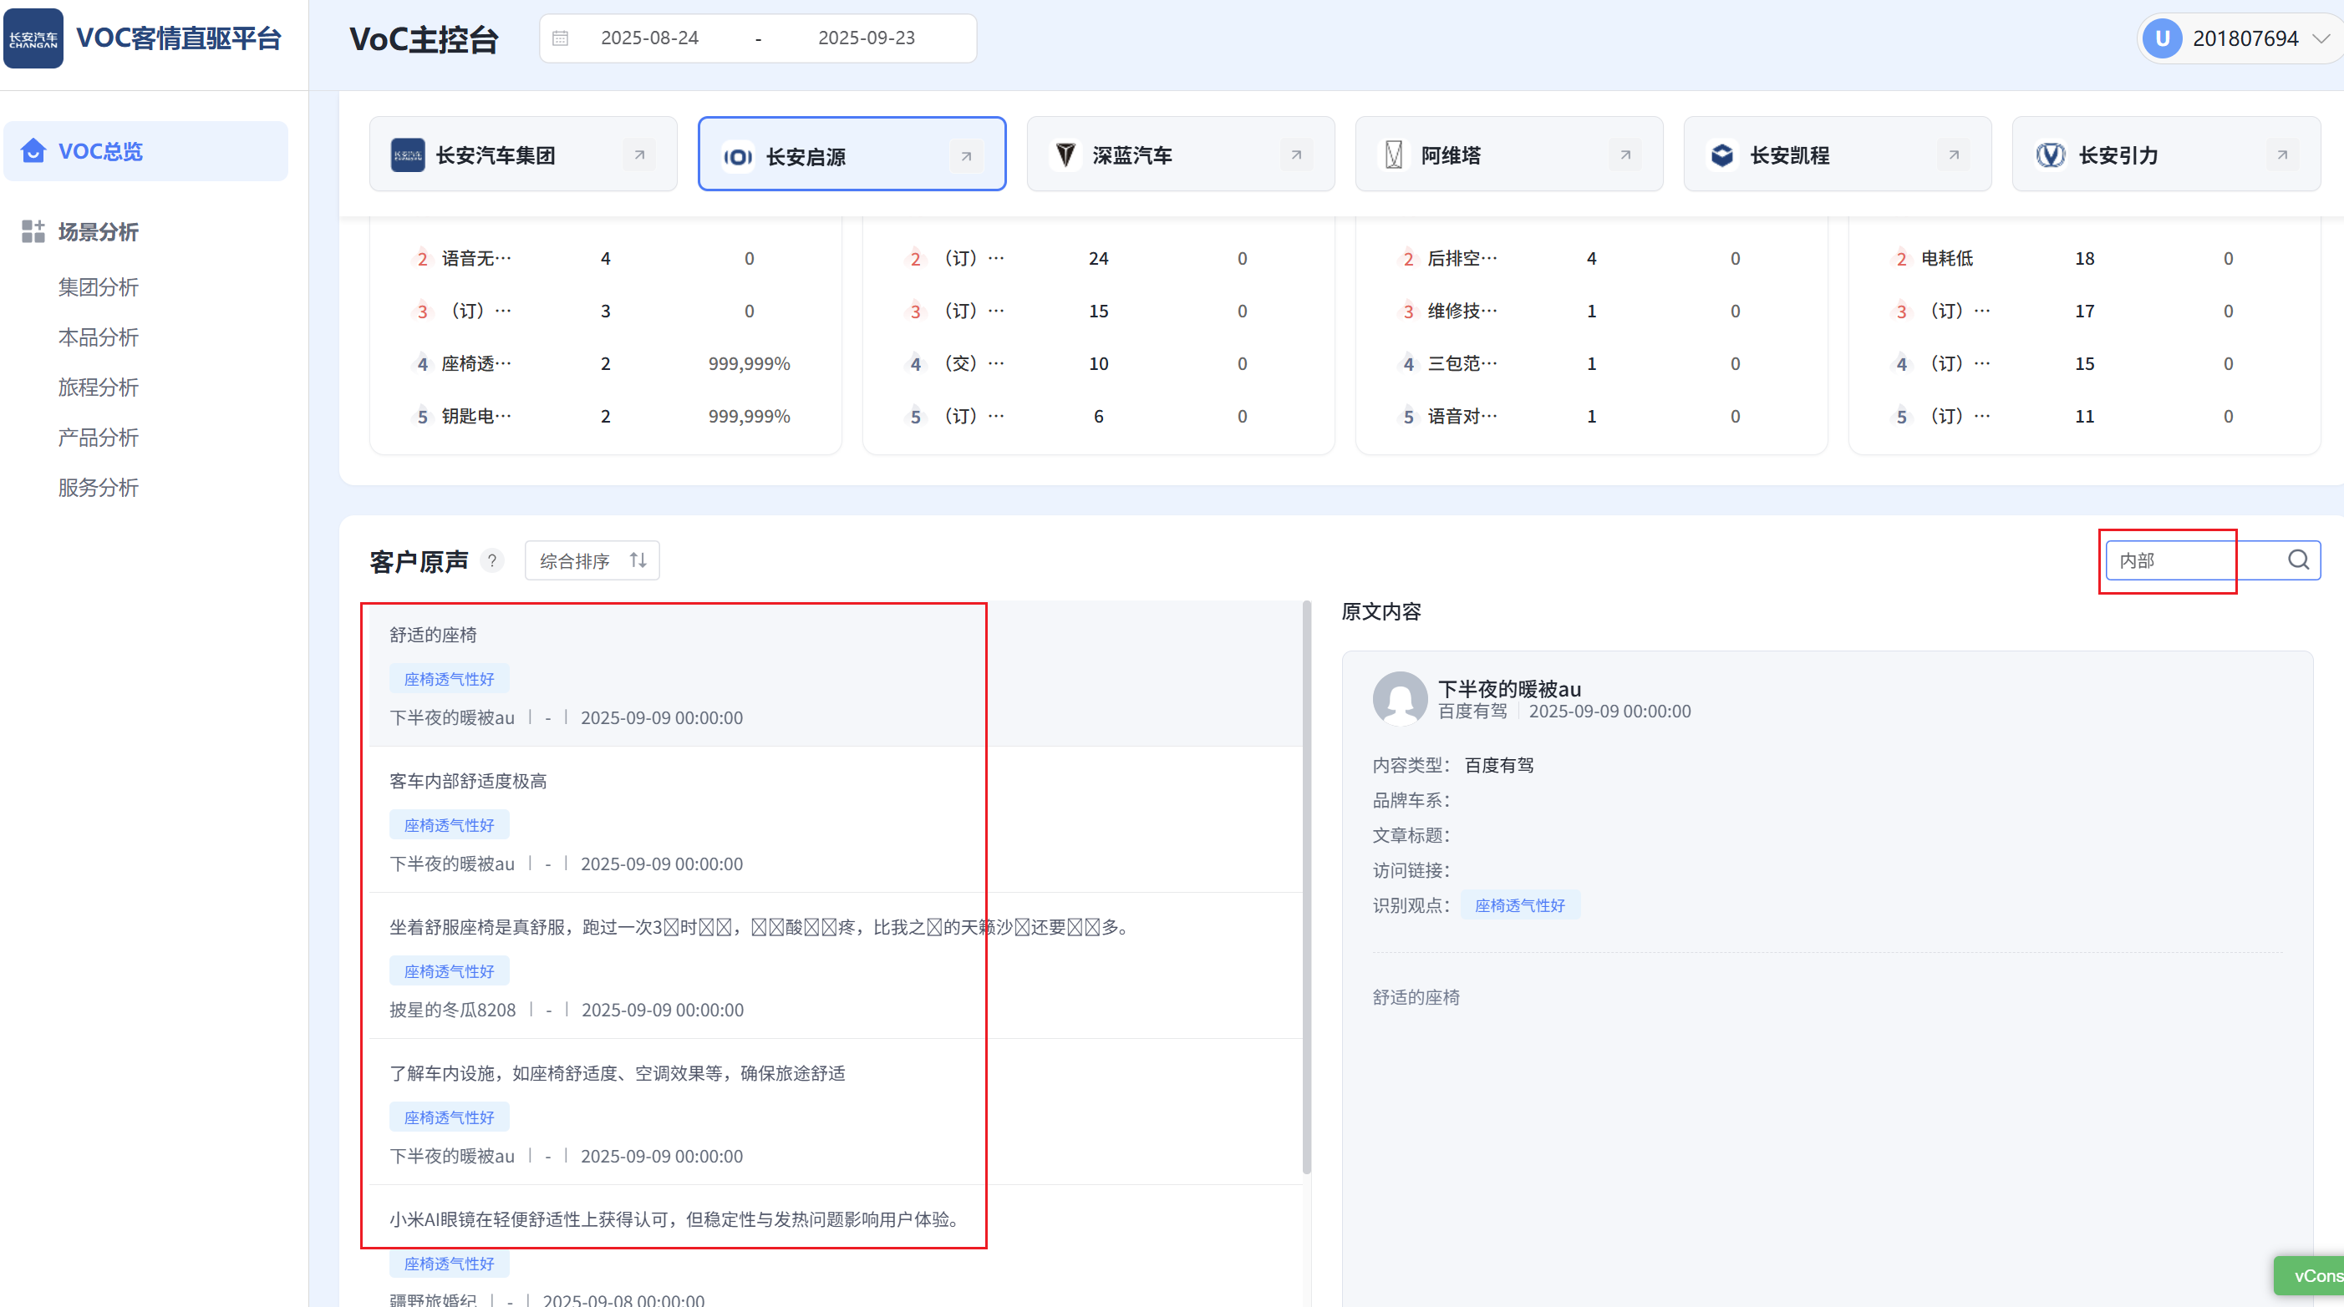
Task: Open 阿维塔 external link arrow
Action: tap(1625, 155)
